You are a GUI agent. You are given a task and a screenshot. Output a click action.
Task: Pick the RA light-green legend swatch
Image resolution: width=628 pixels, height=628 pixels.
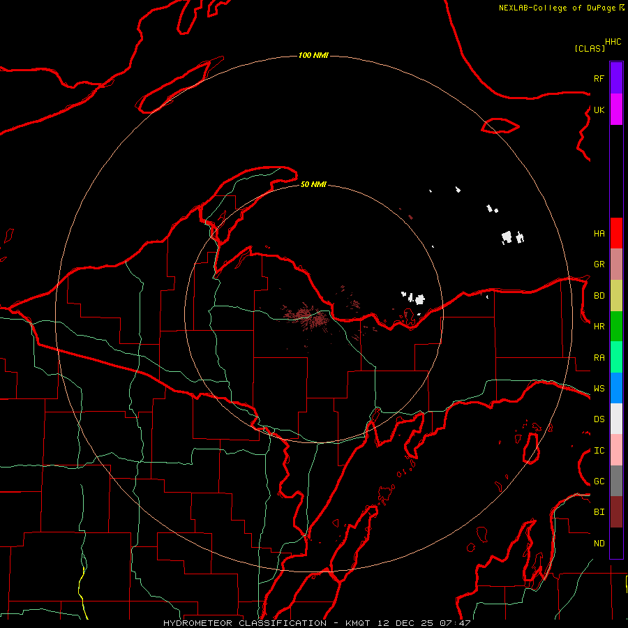coord(616,357)
